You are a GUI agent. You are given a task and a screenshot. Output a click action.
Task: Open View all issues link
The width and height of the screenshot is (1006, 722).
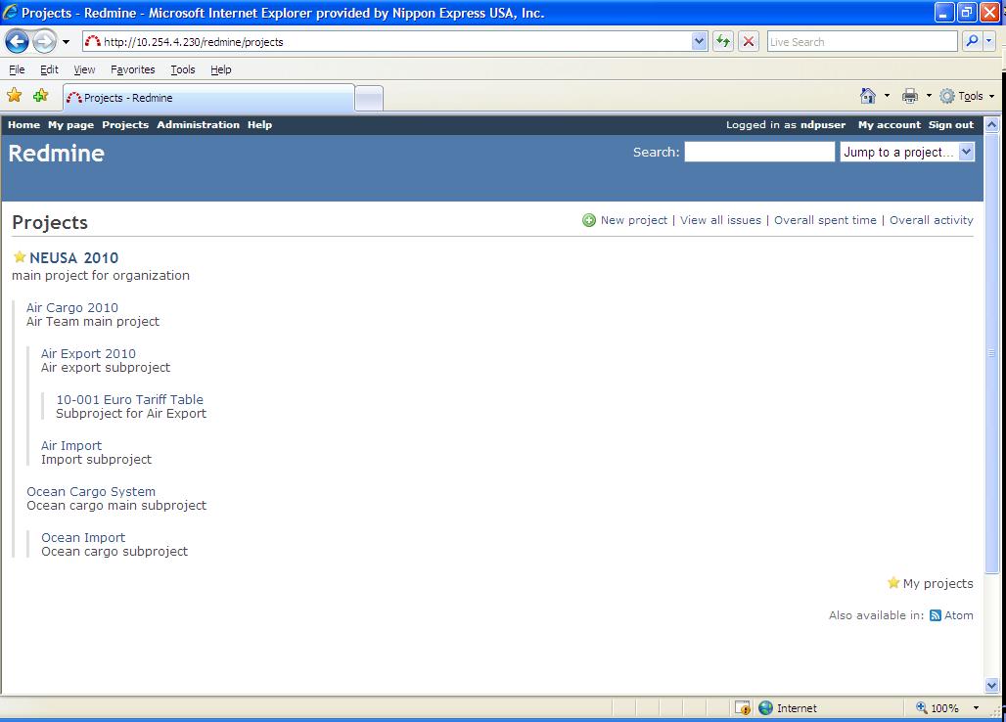pos(720,220)
